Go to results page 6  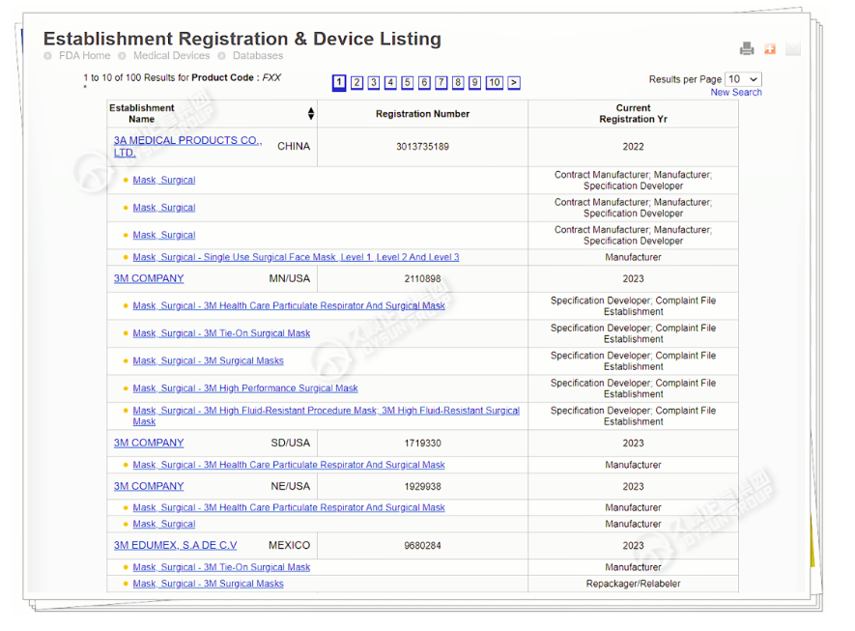(424, 82)
